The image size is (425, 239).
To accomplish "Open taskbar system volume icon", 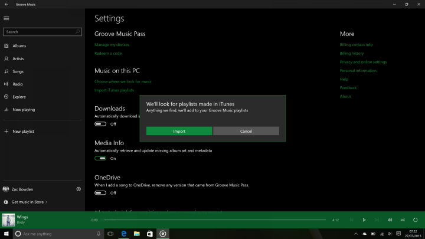I will pyautogui.click(x=390, y=234).
